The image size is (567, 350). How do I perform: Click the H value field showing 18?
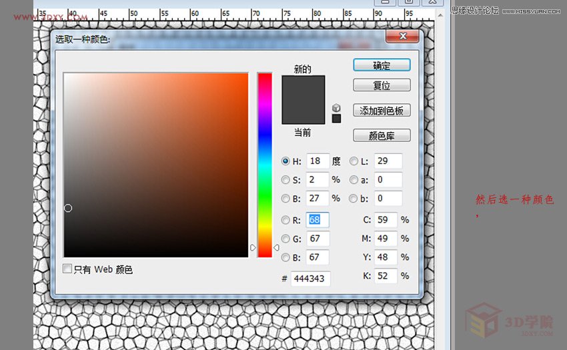click(x=318, y=161)
